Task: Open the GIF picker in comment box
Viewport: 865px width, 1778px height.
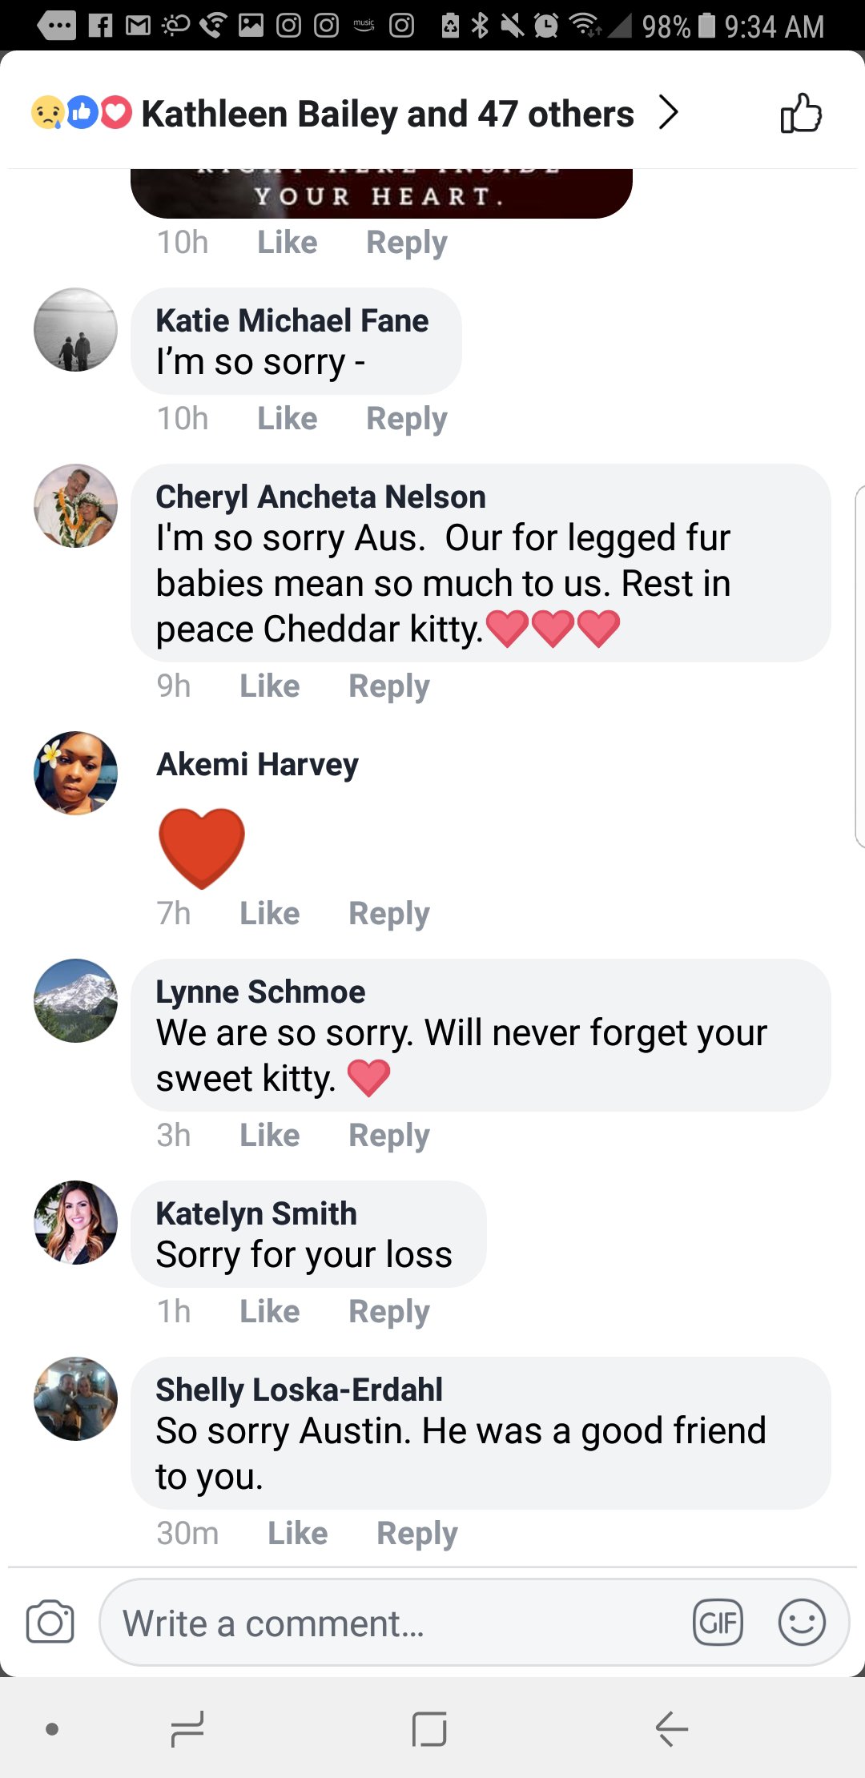Action: pos(718,1623)
